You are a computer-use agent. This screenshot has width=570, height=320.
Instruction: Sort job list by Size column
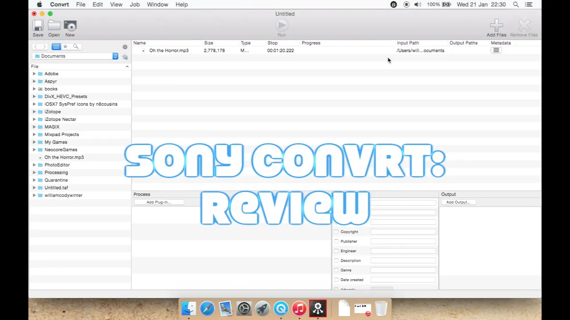pyautogui.click(x=208, y=43)
